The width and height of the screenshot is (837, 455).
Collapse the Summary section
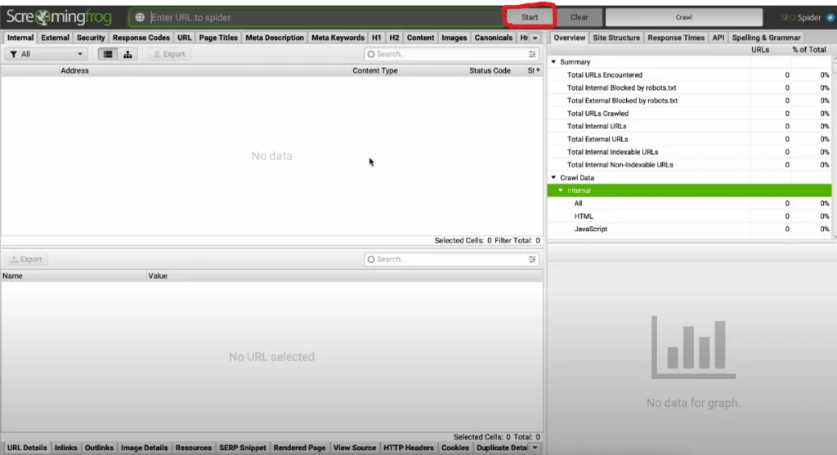553,62
